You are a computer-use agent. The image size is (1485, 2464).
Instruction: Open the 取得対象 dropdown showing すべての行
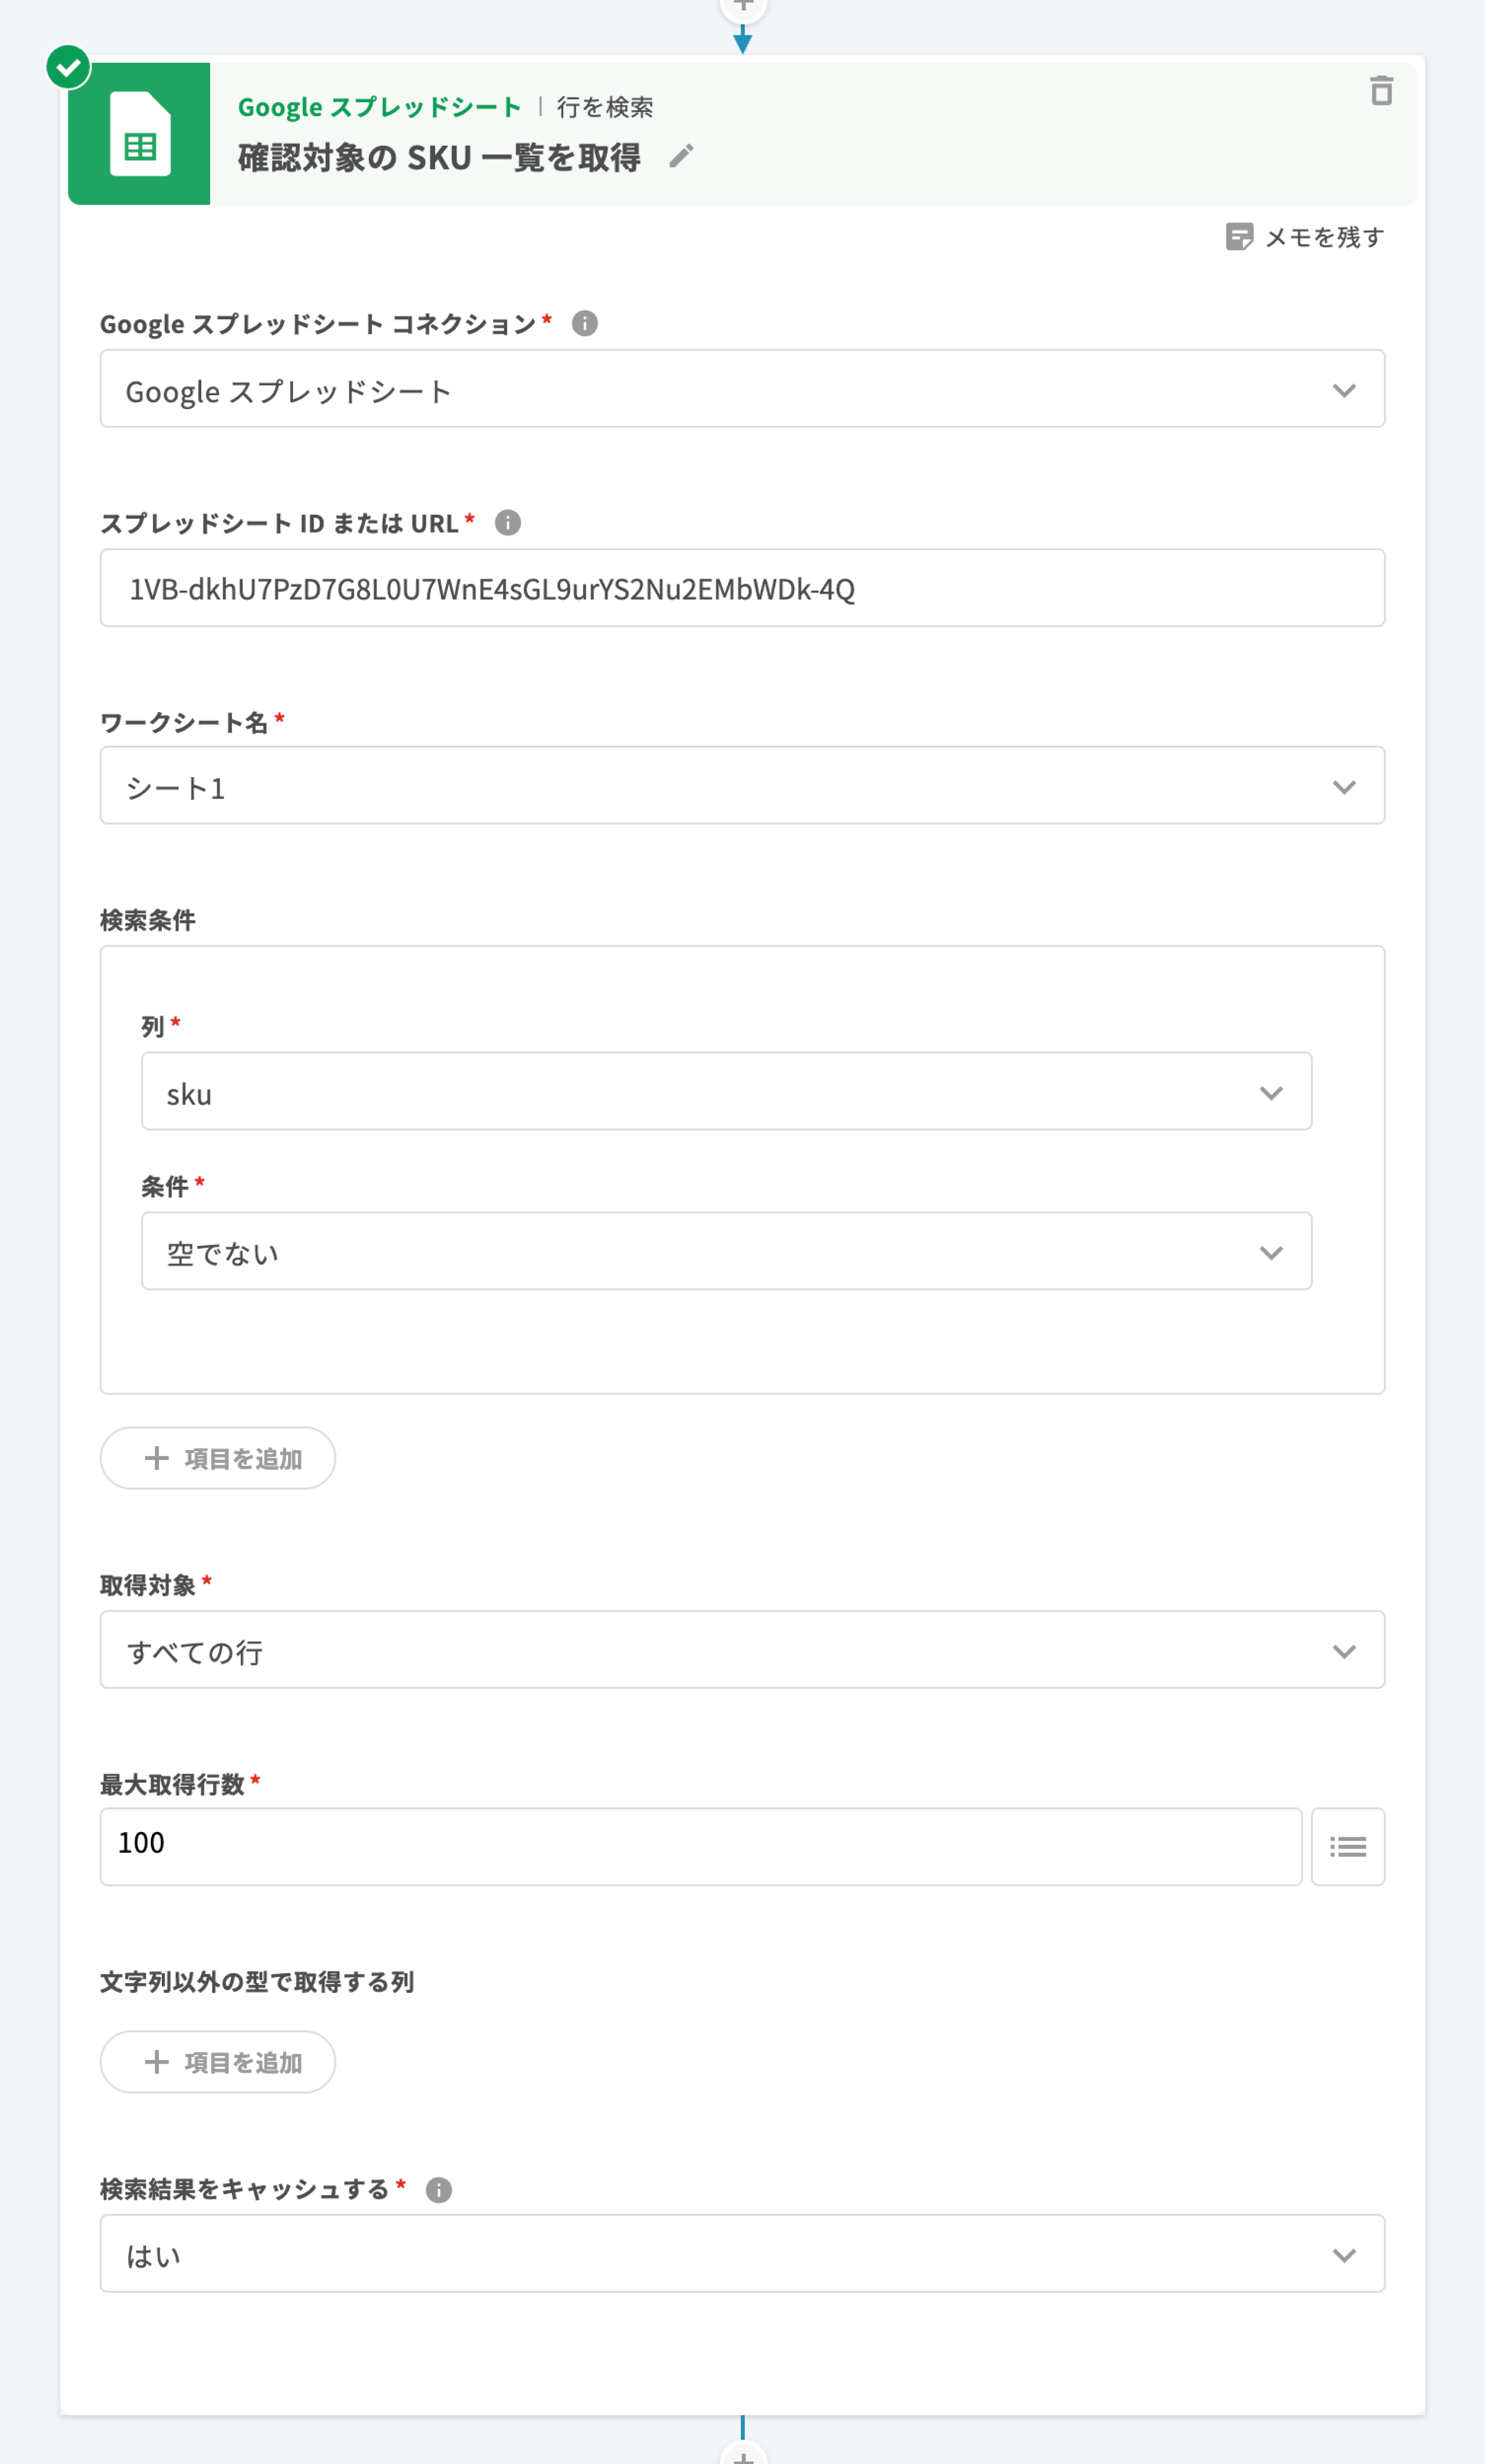pyautogui.click(x=741, y=1650)
